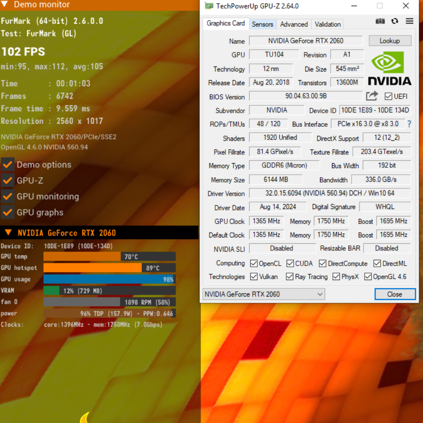This screenshot has height=423, width=423.
Task: Toggle the Demo options checkbox
Action: click(x=7, y=164)
